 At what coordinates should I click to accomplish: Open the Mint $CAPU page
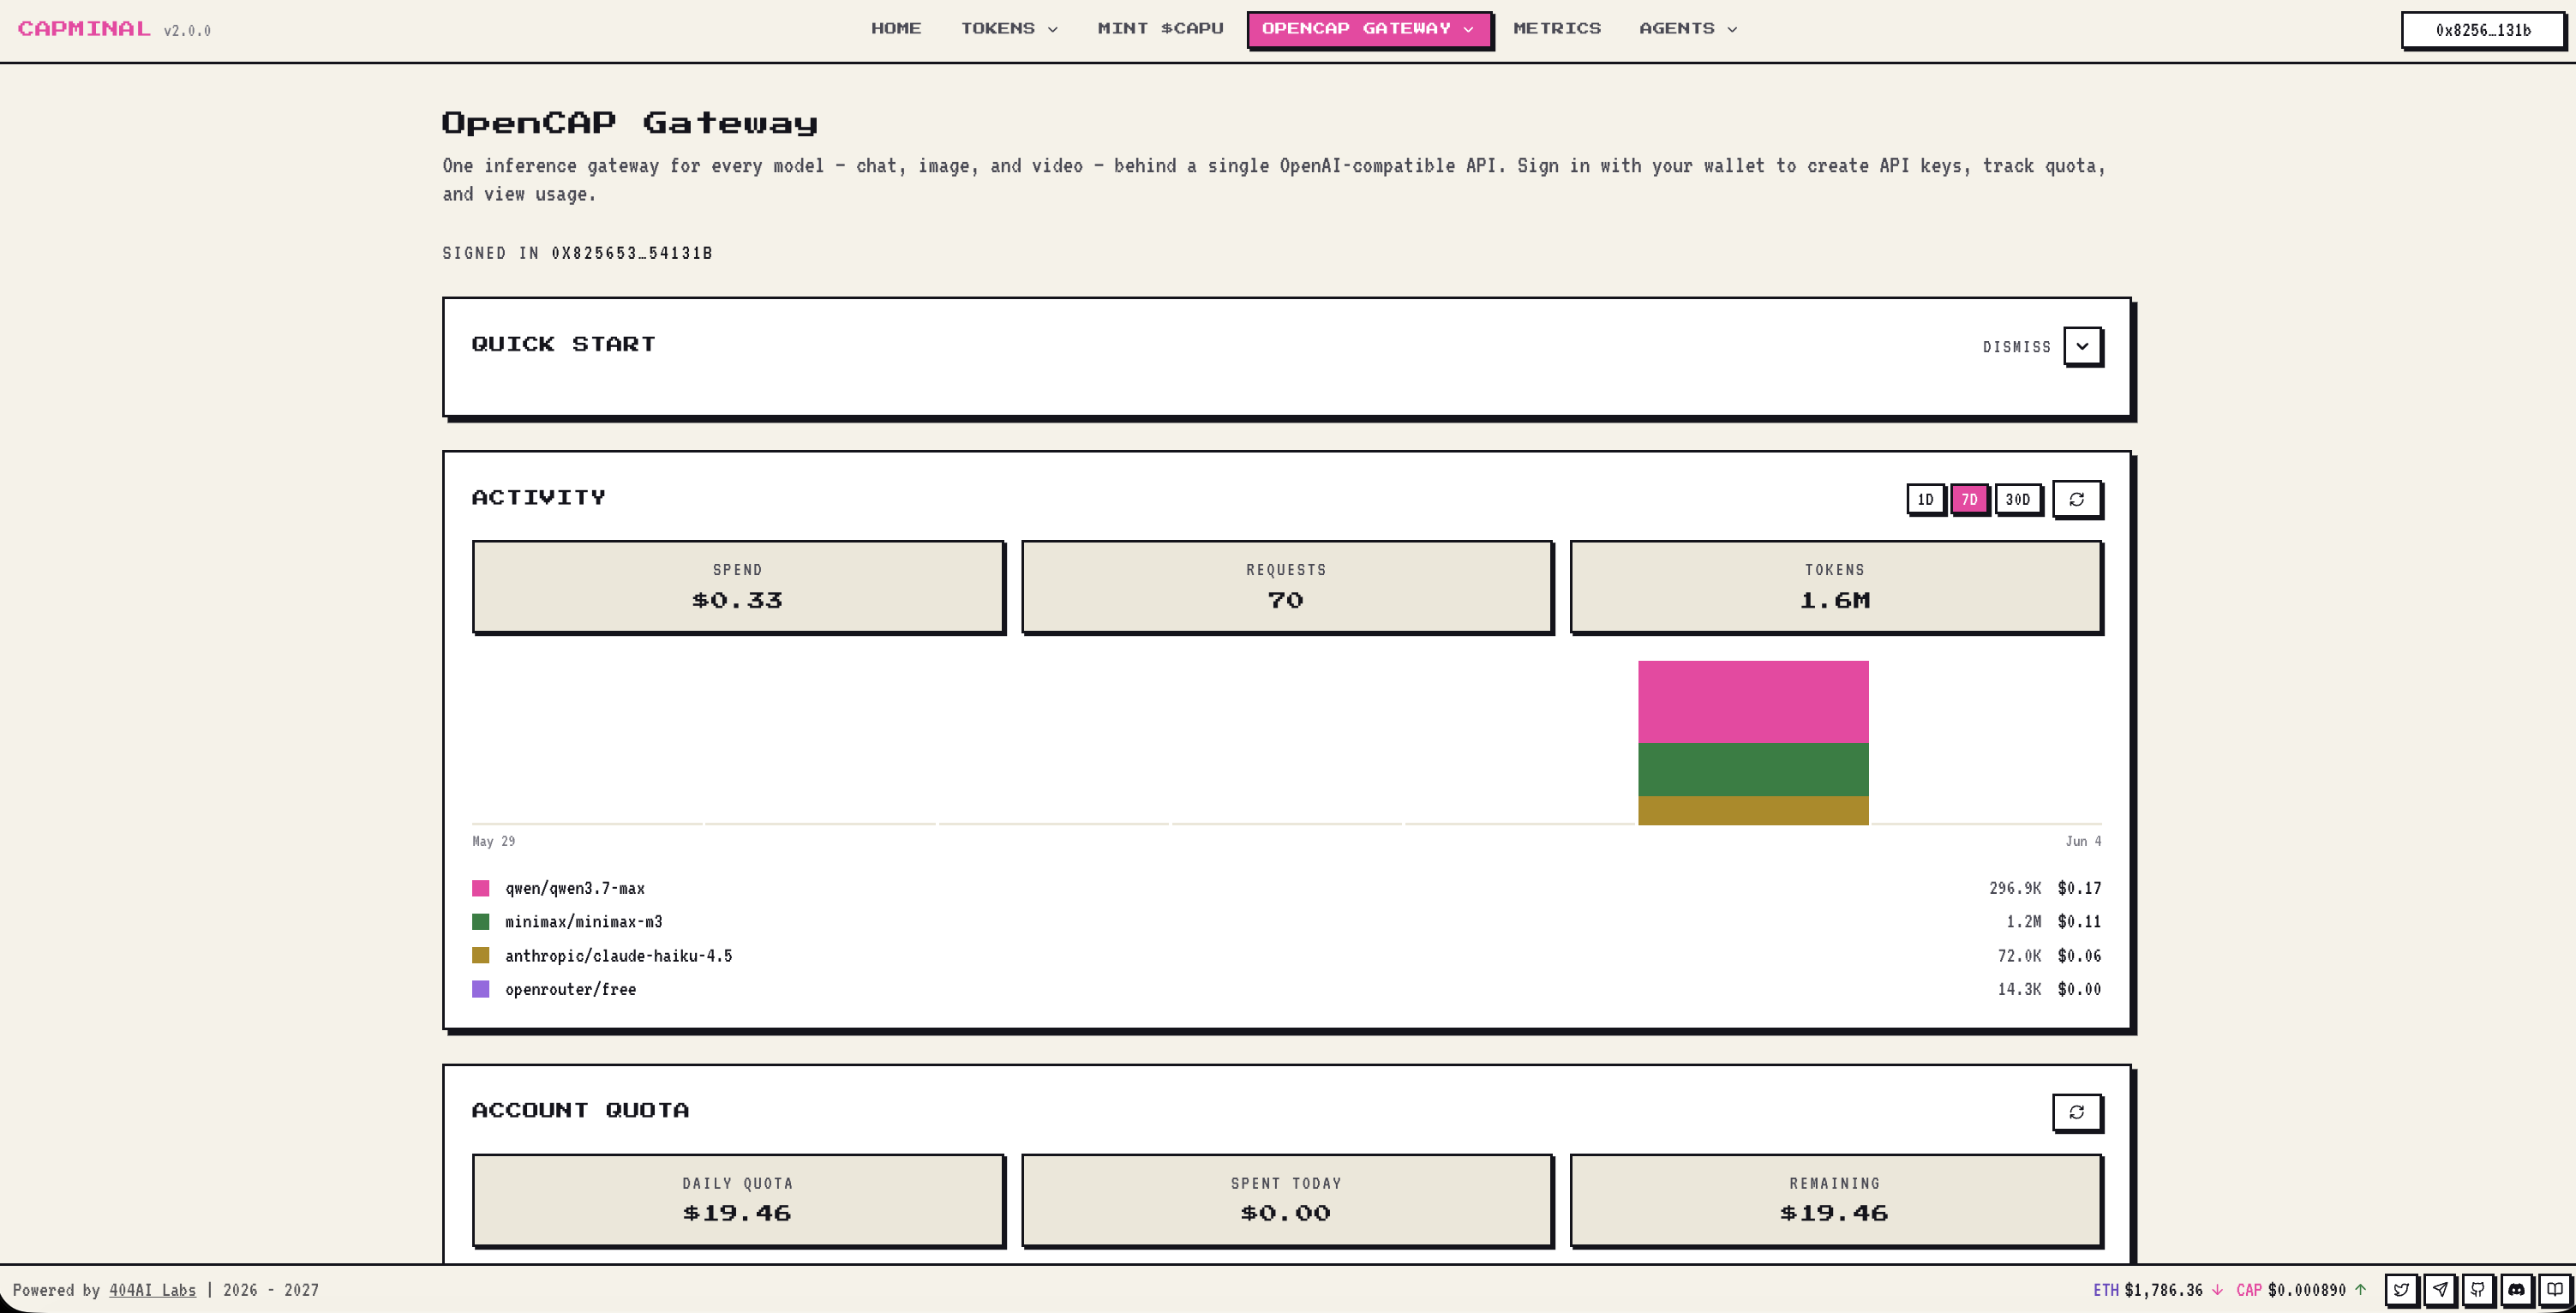pos(1160,29)
